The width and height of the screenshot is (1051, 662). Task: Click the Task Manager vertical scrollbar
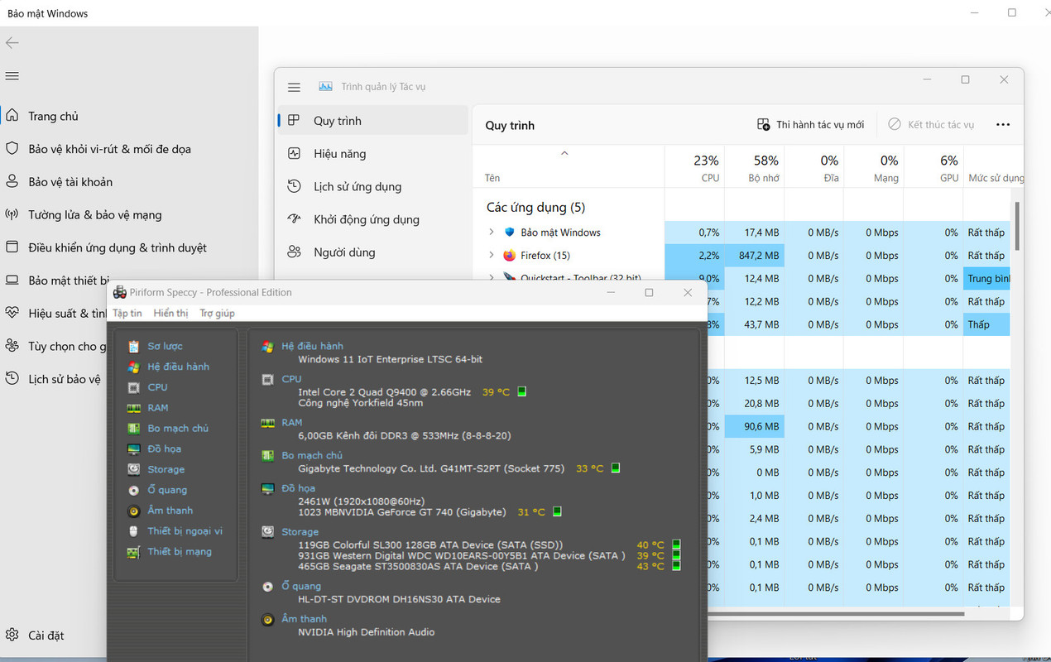point(1017,226)
